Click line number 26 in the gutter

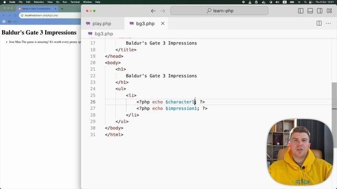[93, 102]
